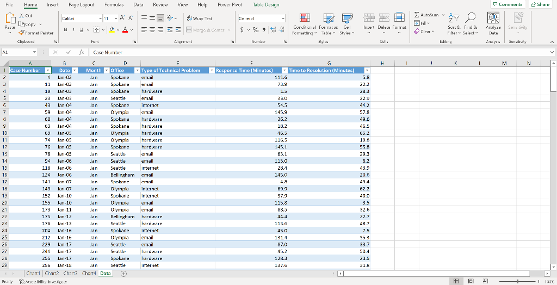Open the Comments pane
This screenshot has height=285, width=557.
point(508,4)
